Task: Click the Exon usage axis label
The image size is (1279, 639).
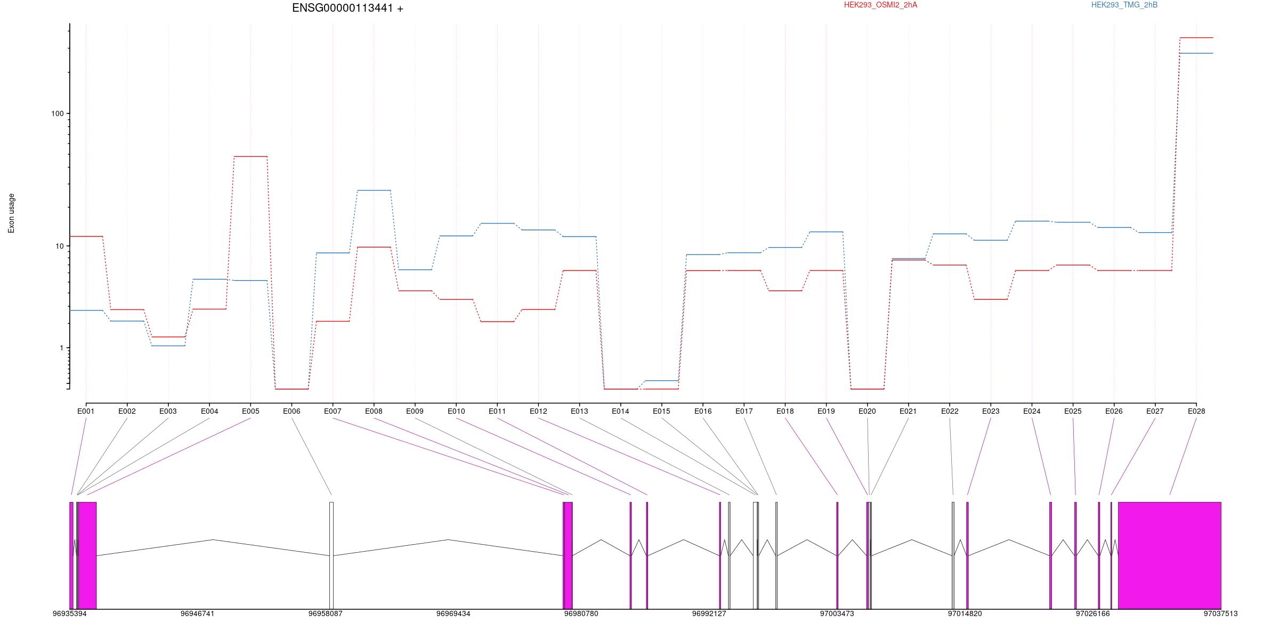Action: pos(12,213)
